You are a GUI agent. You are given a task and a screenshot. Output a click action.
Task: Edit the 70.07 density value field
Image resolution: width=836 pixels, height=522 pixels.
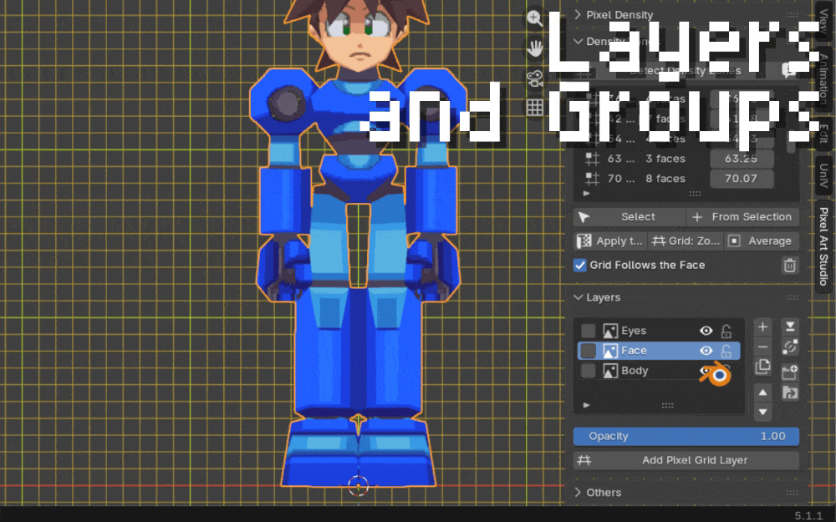pyautogui.click(x=741, y=179)
